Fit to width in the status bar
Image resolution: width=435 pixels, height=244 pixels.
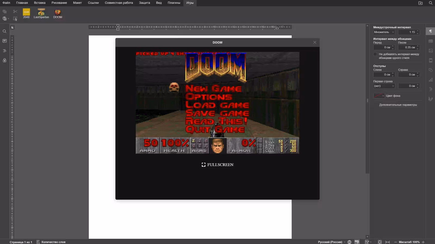point(388,242)
